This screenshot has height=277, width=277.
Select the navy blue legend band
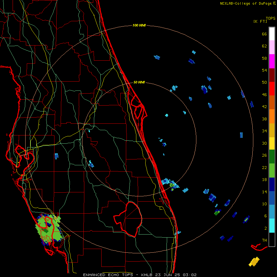click(272, 184)
